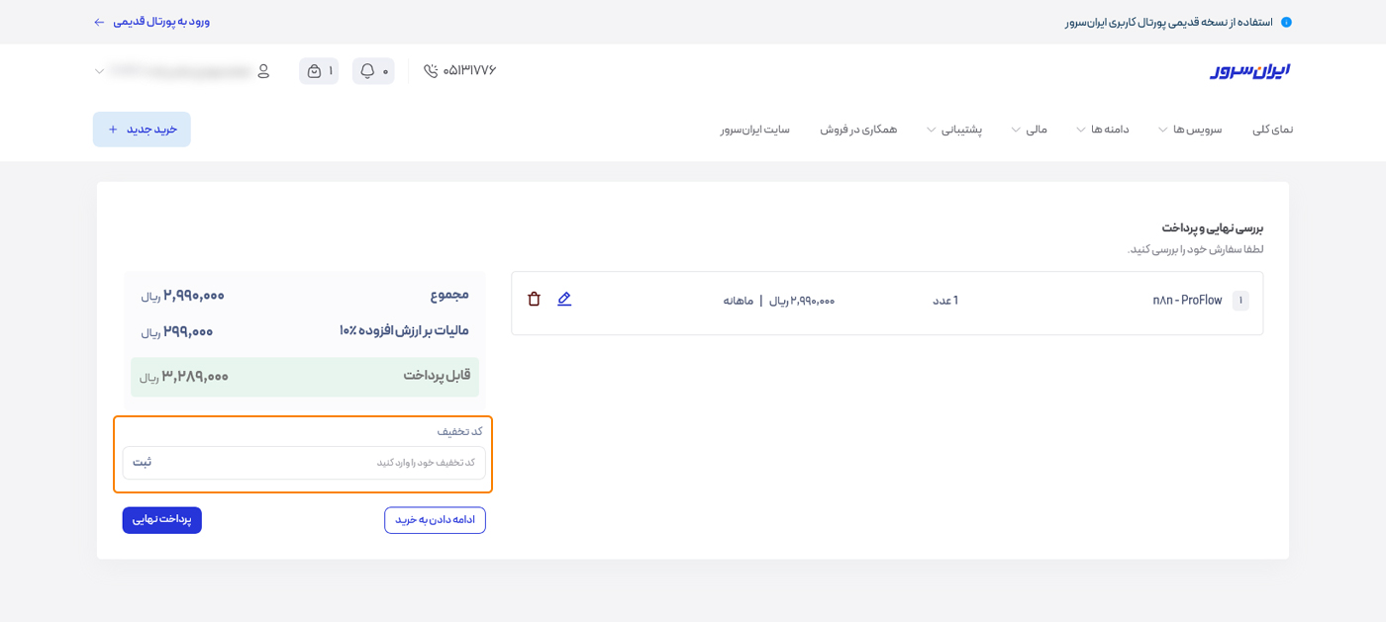Open همکاری در فروش page
The height and width of the screenshot is (622, 1386).
tap(857, 130)
